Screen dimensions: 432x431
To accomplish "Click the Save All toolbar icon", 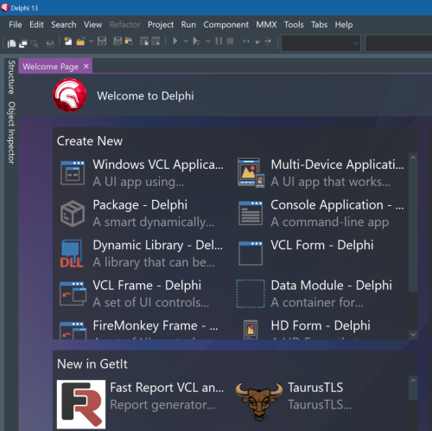I will [118, 42].
